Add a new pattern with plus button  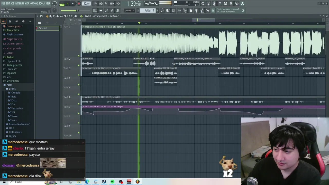pyautogui.click(x=157, y=11)
